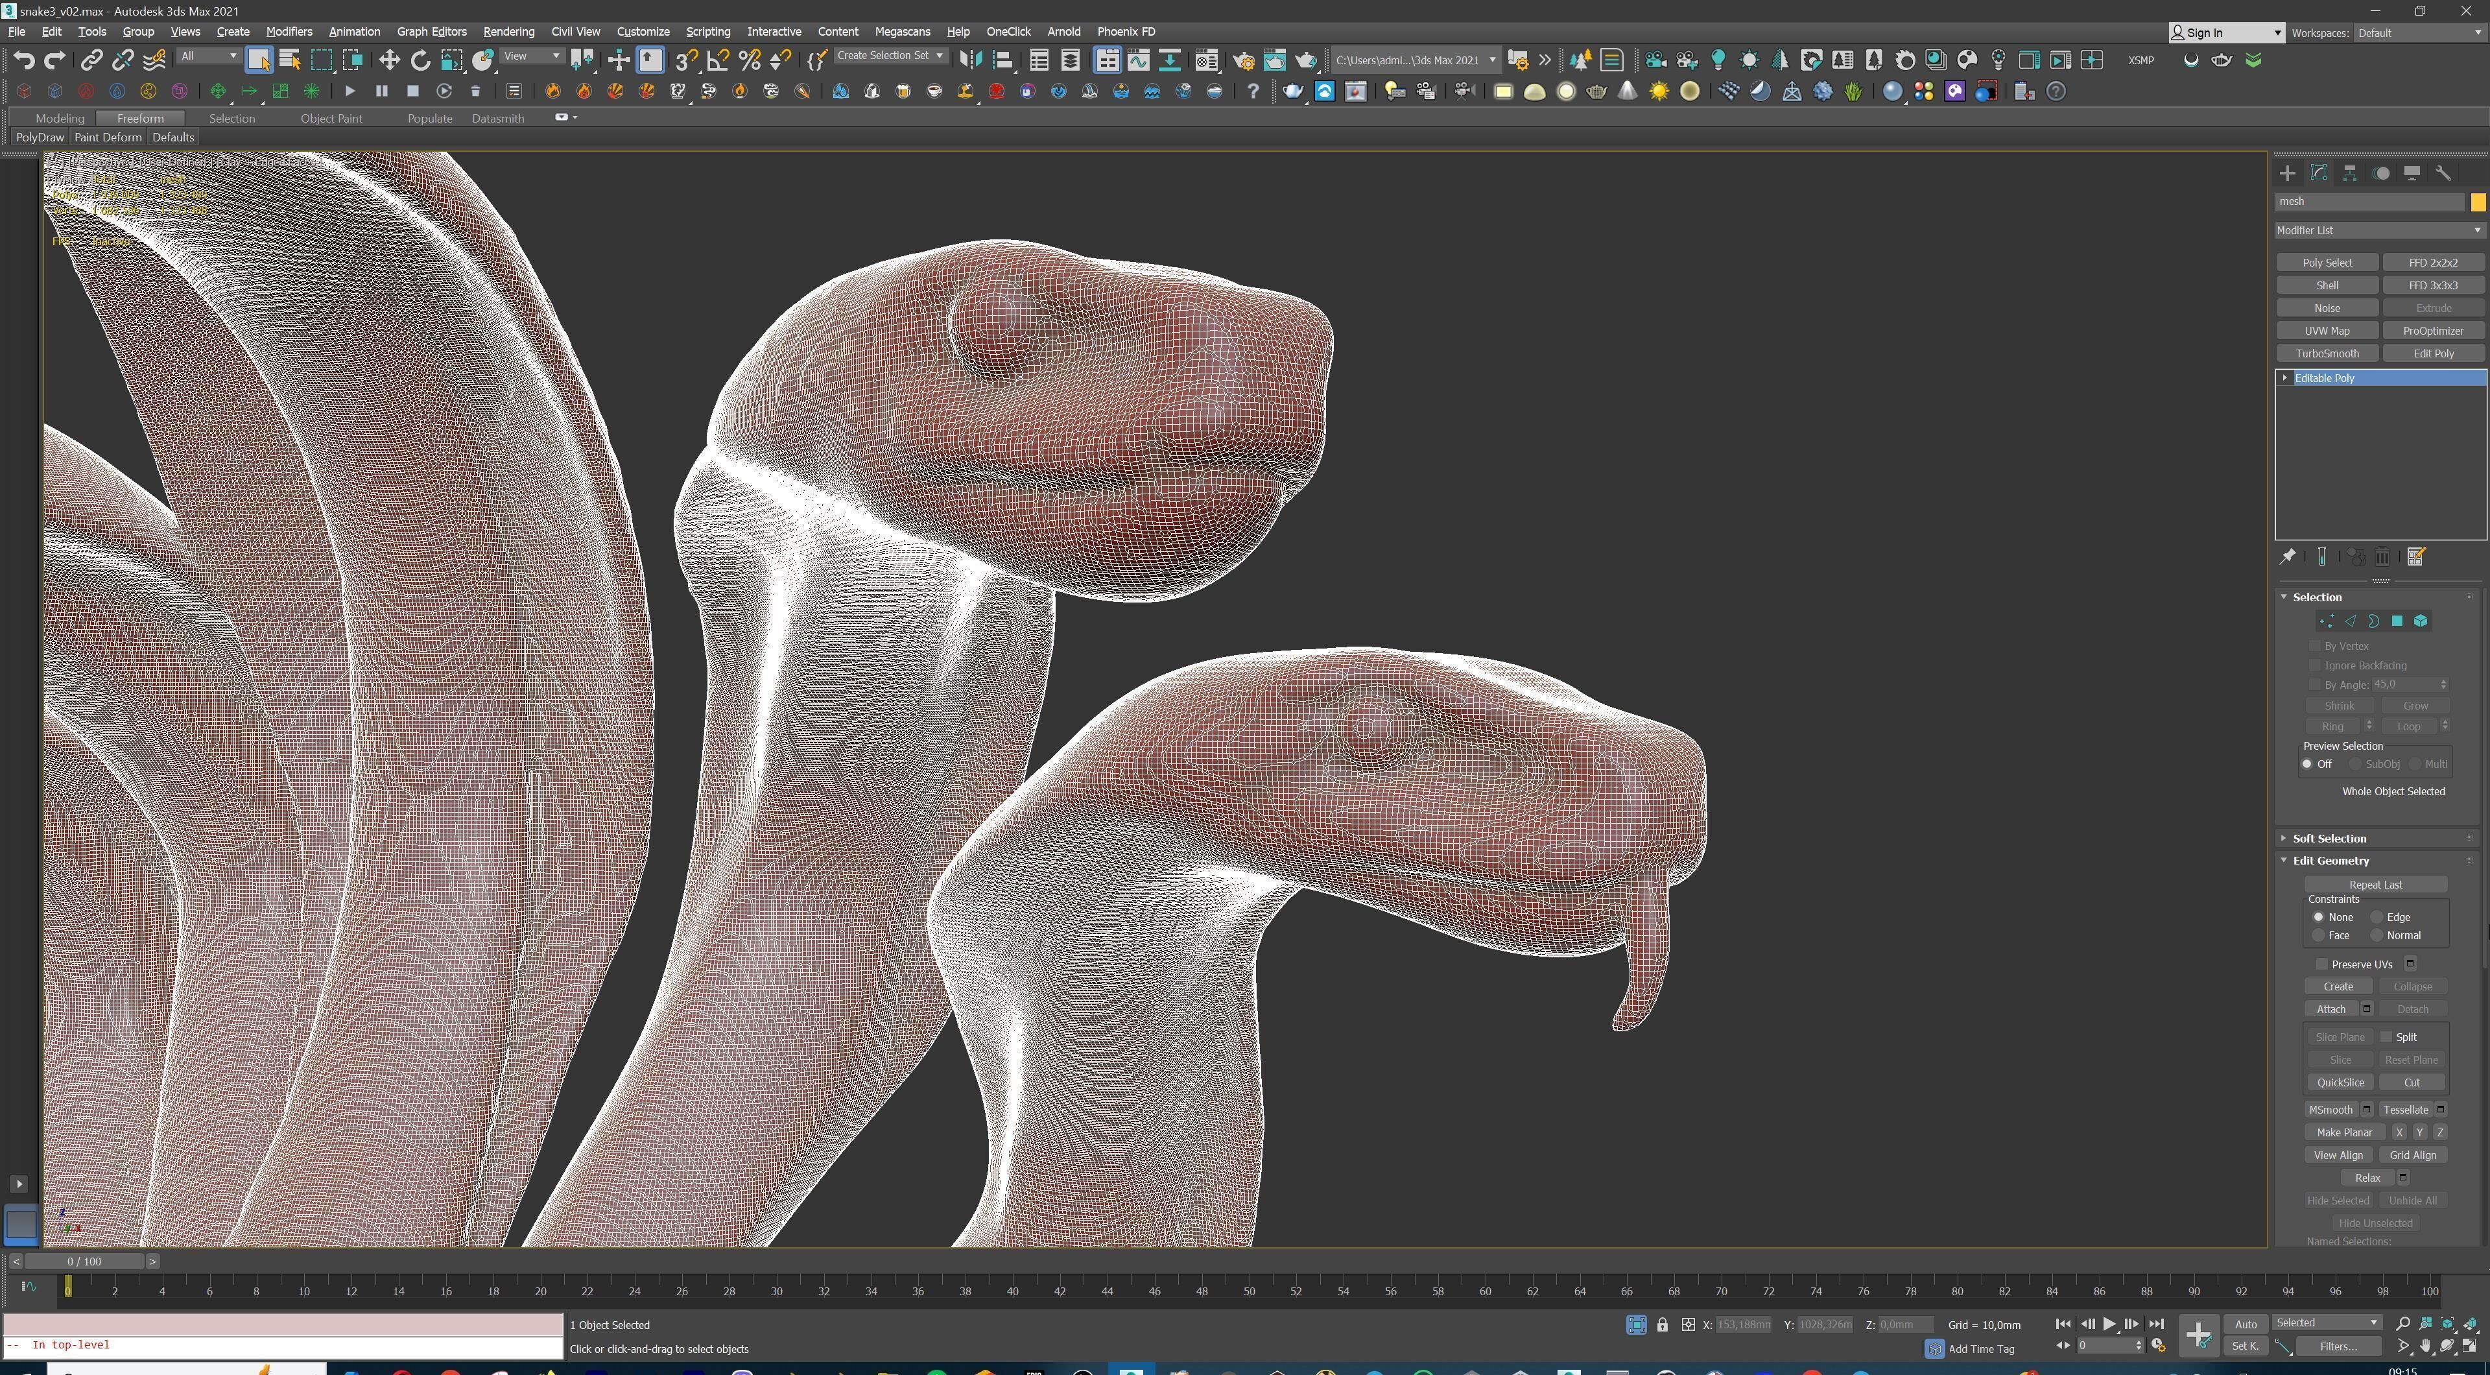Enable the Split checkbox

click(x=2386, y=1036)
